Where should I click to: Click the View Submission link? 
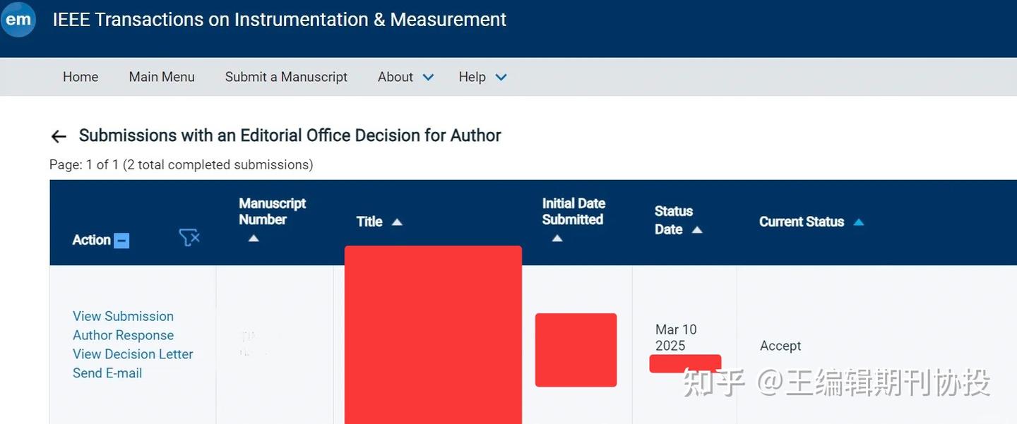(123, 316)
